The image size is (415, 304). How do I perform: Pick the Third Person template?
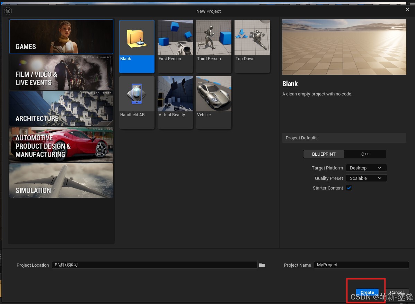(214, 46)
